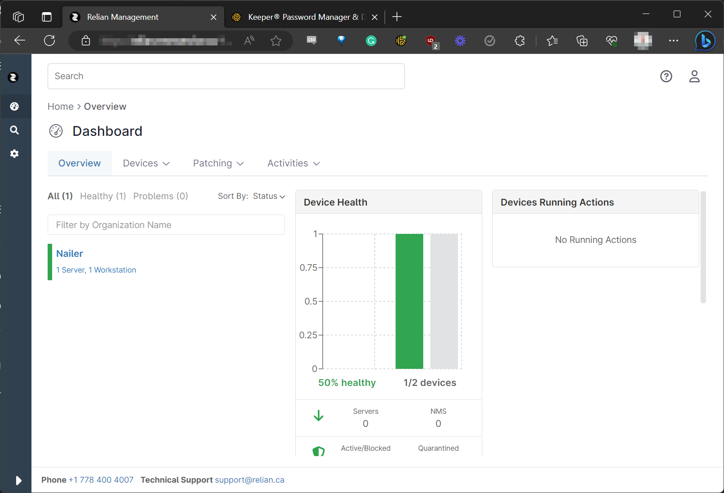The height and width of the screenshot is (493, 724).
Task: Open the Extensions puzzle icon
Action: coord(520,41)
